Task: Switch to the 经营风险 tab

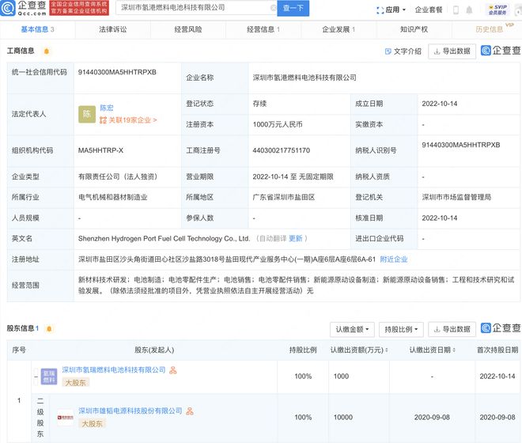Action: coord(188,29)
